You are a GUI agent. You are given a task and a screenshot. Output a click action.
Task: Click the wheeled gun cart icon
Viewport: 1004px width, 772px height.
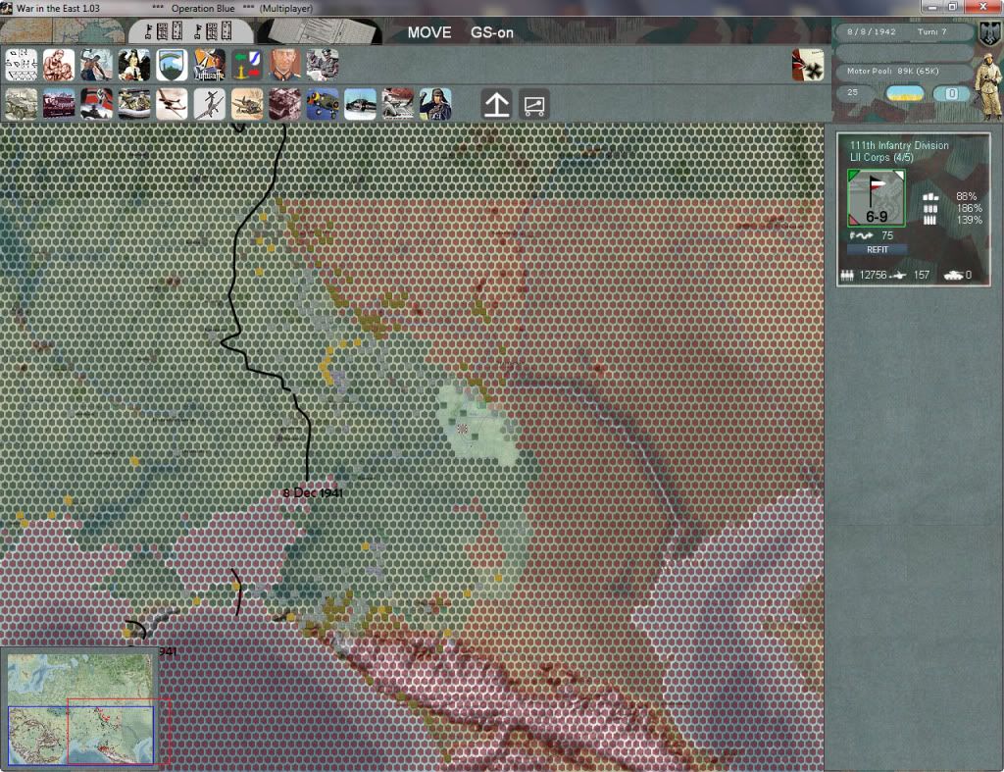[x=534, y=104]
